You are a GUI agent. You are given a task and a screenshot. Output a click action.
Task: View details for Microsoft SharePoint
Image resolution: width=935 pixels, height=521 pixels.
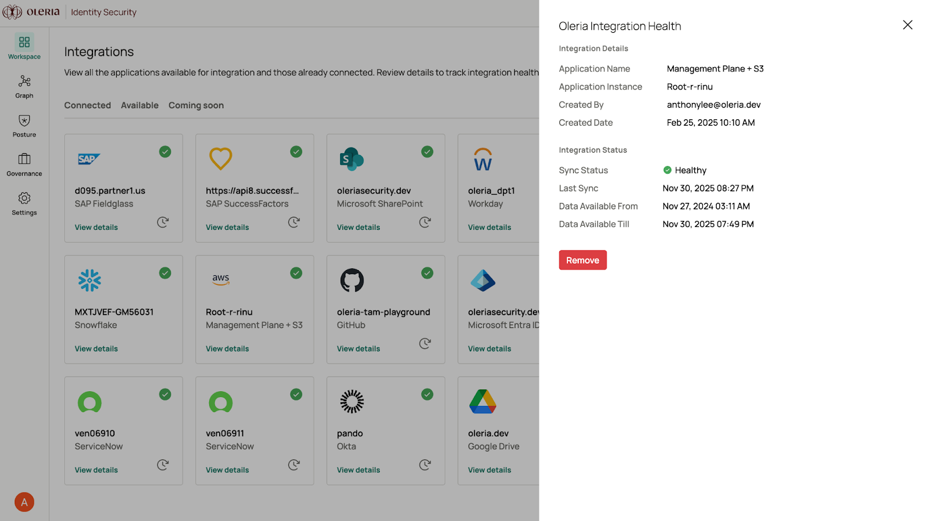(358, 227)
